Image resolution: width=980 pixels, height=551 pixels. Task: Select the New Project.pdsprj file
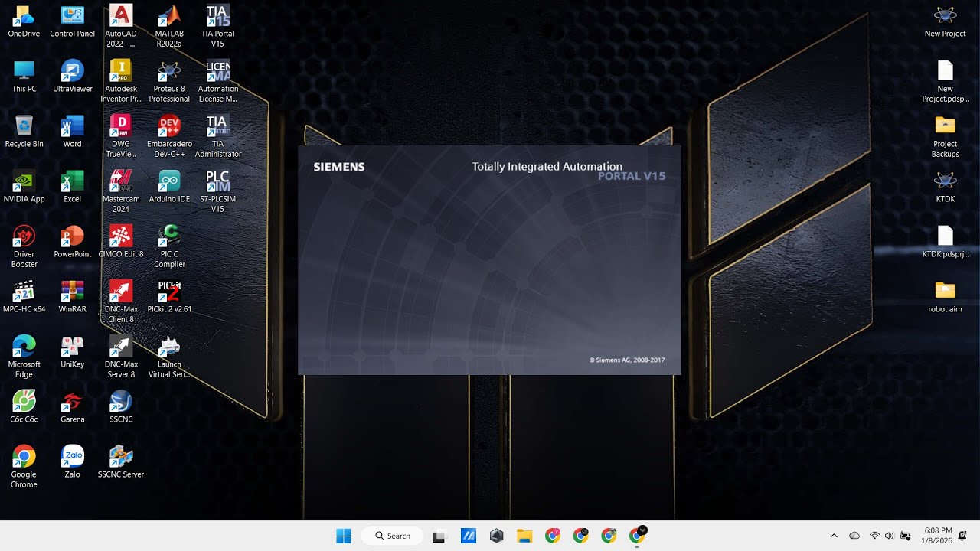(945, 81)
